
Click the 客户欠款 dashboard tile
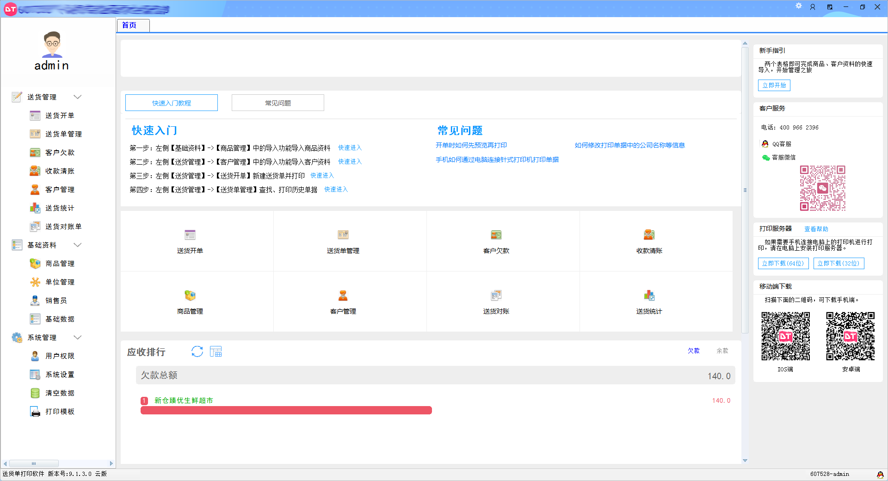click(503, 241)
